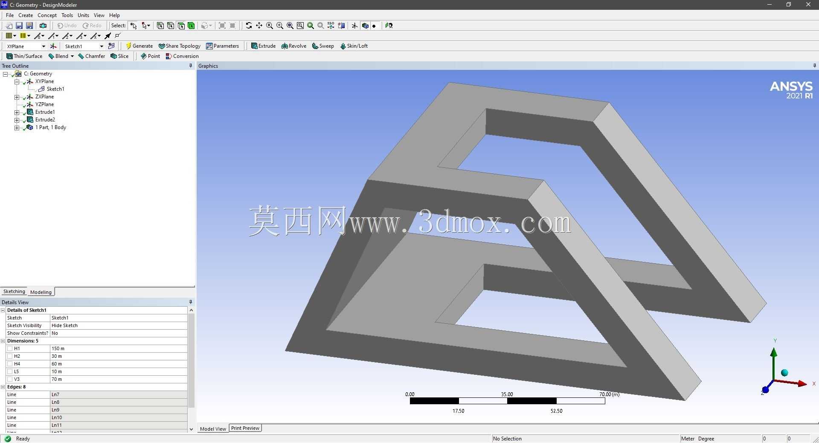The width and height of the screenshot is (819, 443).
Task: Choose the Select Points filter
Action: [160, 26]
